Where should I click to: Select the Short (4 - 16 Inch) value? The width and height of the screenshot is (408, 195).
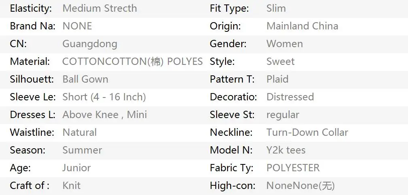(104, 97)
